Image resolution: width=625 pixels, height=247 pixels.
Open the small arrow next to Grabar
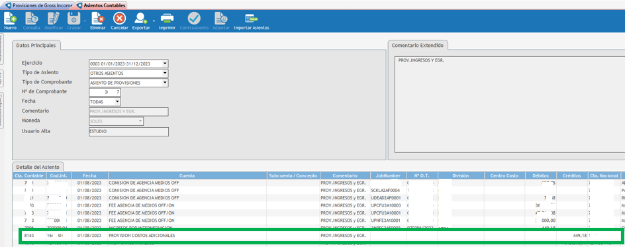(85, 21)
